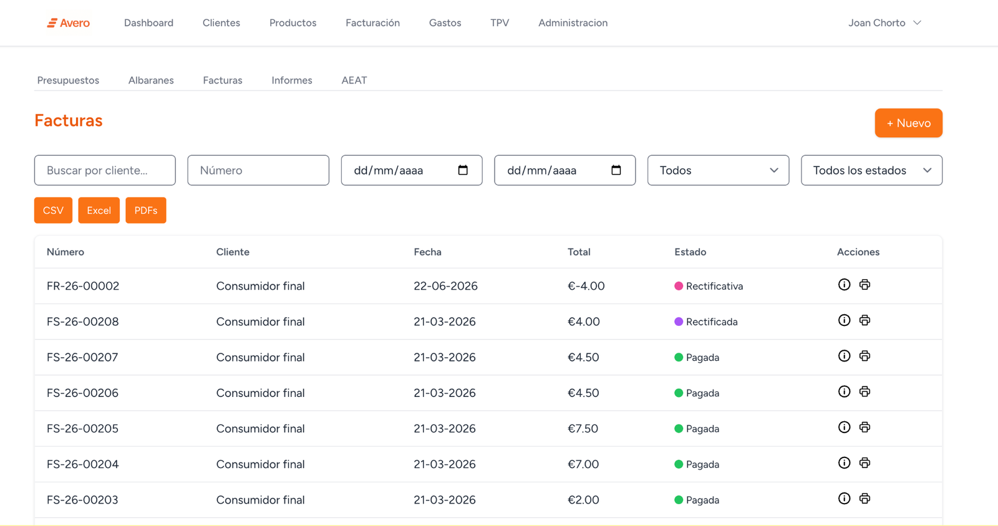
Task: Open the AEAT tab
Action: pyautogui.click(x=354, y=80)
